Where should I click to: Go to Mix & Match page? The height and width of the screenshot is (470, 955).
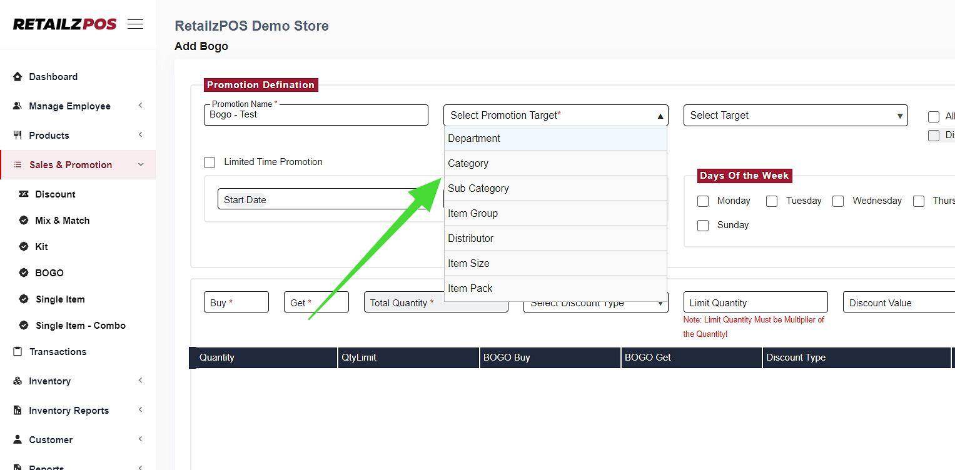[x=62, y=221]
